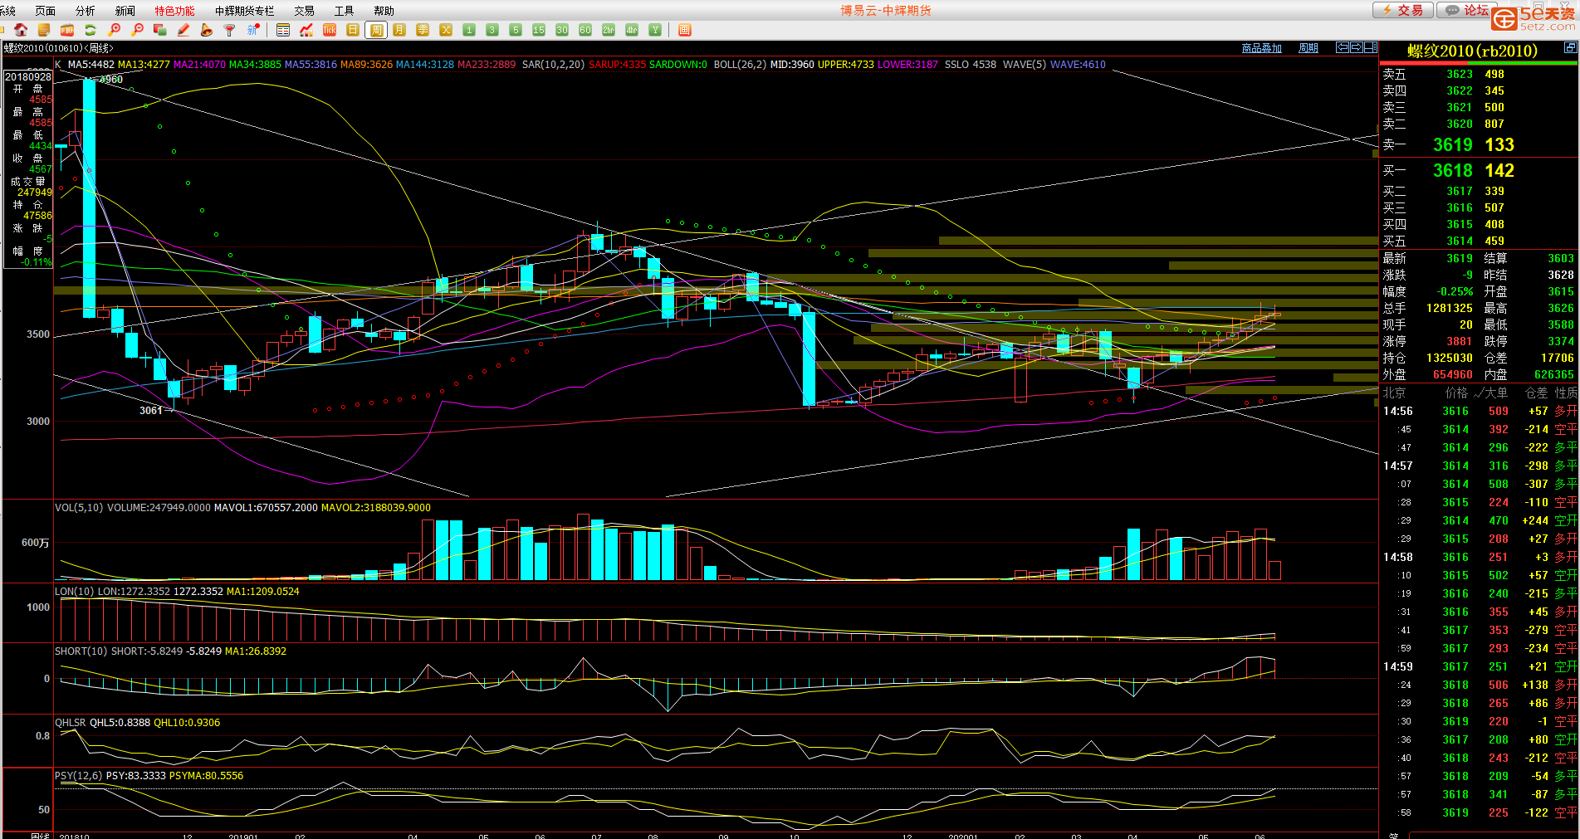Click the restore panel icon beside 螺纹2010
Viewport: 1580px width, 839px height.
click(1570, 47)
